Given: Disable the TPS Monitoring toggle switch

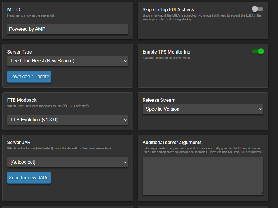Looking at the screenshot, I should click(x=258, y=51).
